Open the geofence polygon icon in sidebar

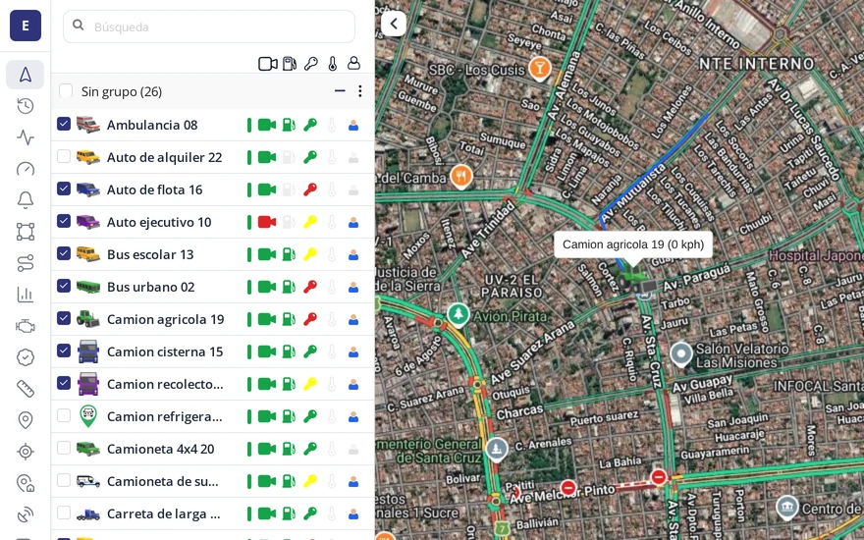pyautogui.click(x=26, y=232)
